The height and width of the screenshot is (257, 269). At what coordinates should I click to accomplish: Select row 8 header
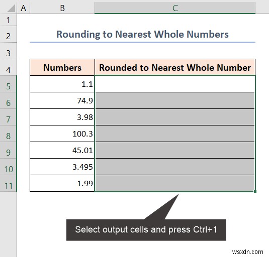(x=8, y=134)
